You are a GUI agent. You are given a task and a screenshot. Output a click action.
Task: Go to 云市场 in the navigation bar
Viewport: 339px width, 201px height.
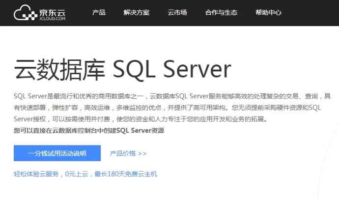177,13
